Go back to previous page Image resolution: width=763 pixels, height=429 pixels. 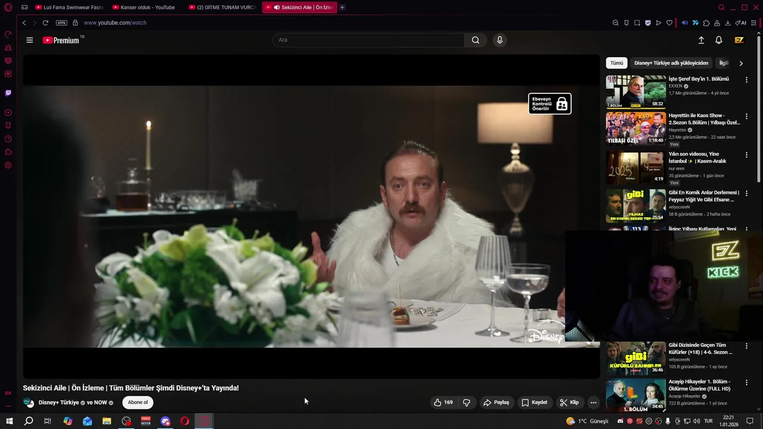click(24, 23)
